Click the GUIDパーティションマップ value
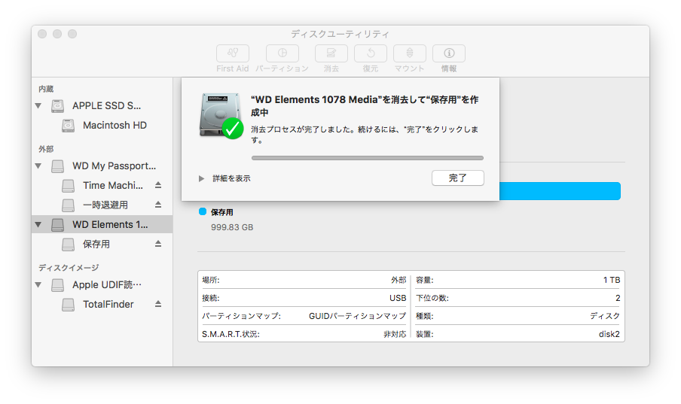681x404 pixels. pyautogui.click(x=357, y=316)
